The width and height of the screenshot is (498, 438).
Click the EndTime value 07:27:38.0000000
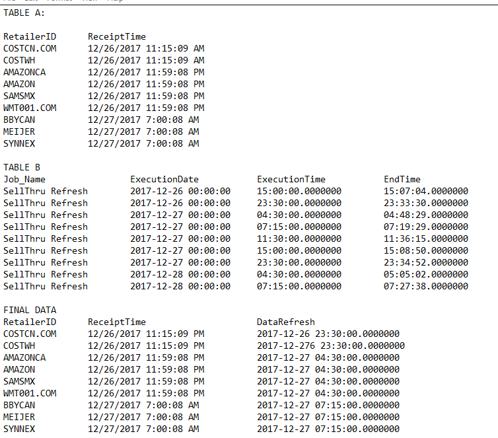click(426, 286)
